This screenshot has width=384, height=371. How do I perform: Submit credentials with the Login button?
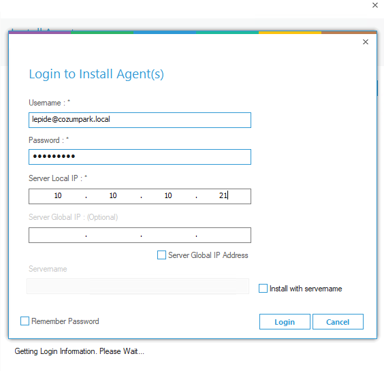[285, 322]
